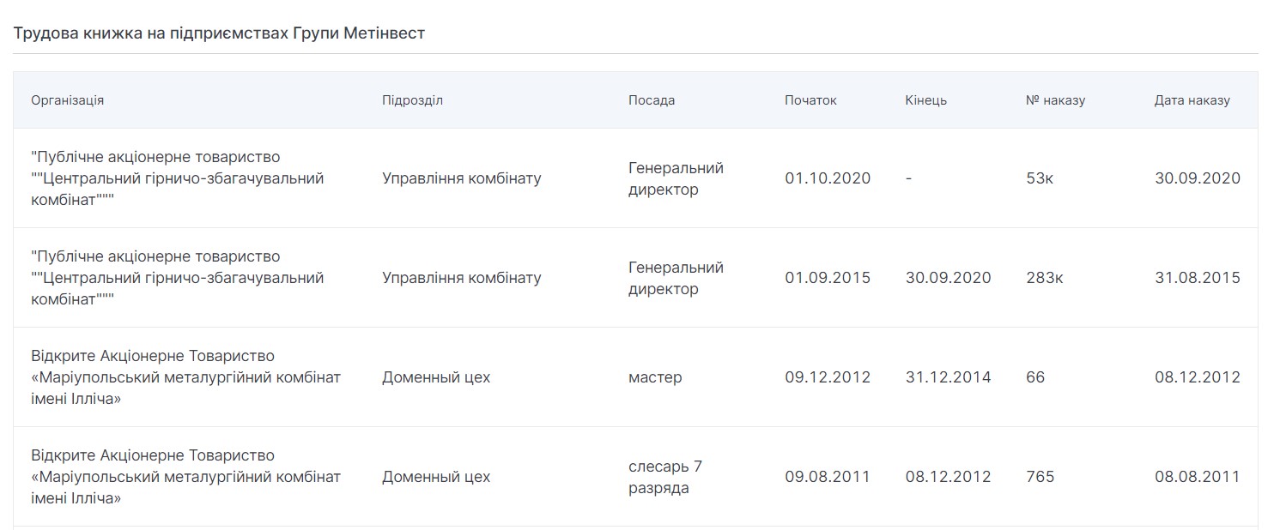The image size is (1280, 530).
Task: Click the Організація column header
Action: pyautogui.click(x=68, y=100)
